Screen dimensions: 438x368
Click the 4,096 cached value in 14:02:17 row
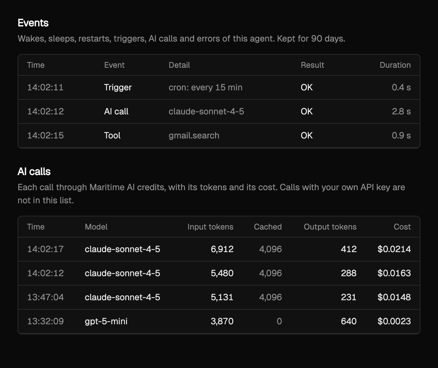[270, 249]
